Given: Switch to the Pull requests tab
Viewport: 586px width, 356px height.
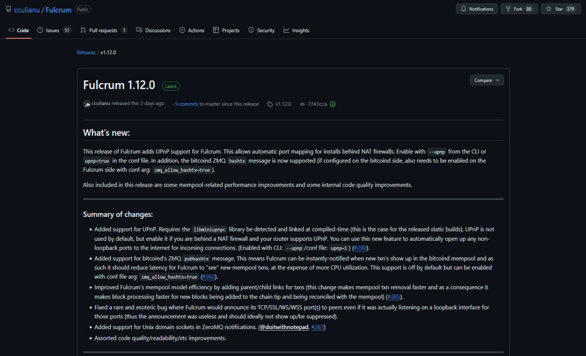Looking at the screenshot, I should [104, 30].
